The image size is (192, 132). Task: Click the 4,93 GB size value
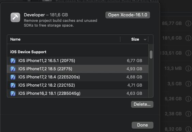click(134, 69)
